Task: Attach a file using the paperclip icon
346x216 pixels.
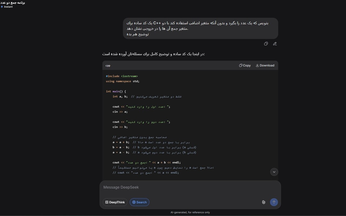Action: point(264,202)
